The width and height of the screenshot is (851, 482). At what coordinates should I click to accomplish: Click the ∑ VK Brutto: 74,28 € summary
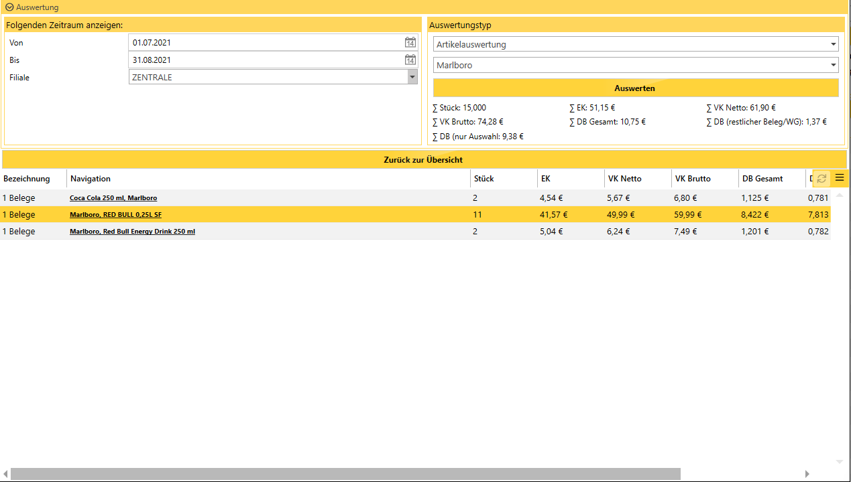tap(468, 122)
